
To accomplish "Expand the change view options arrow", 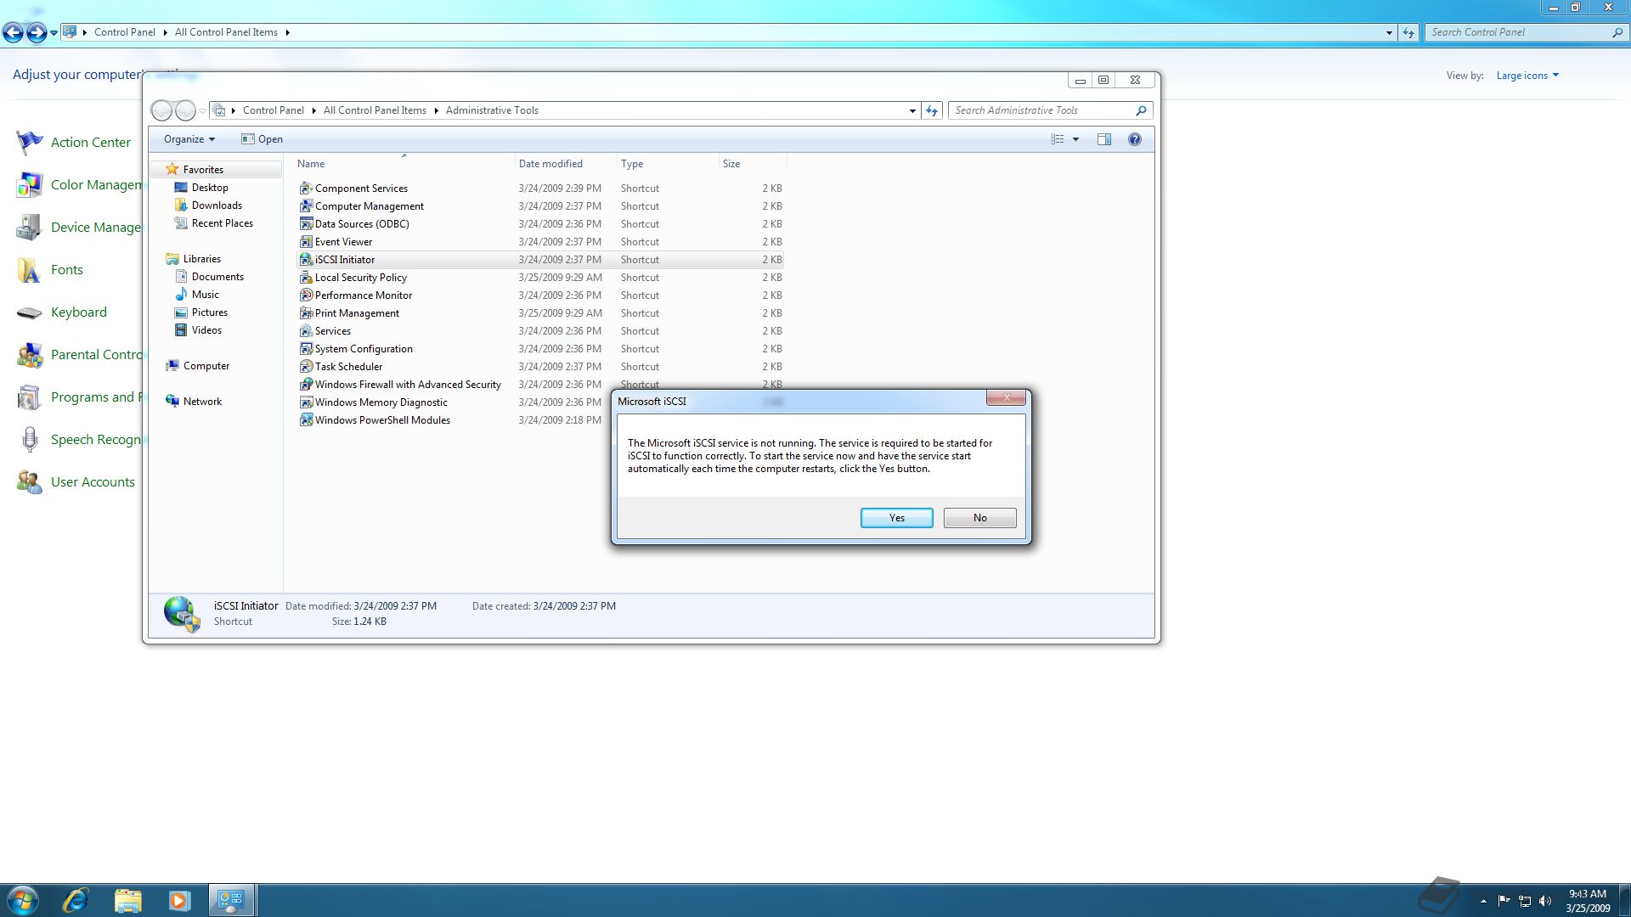I will coord(1075,139).
